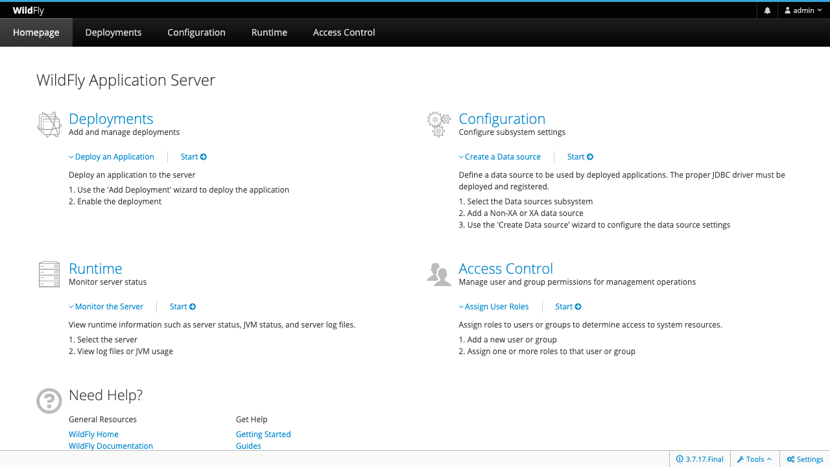Collapse the Create a Data source section
Image resolution: width=830 pixels, height=467 pixels.
pos(499,157)
